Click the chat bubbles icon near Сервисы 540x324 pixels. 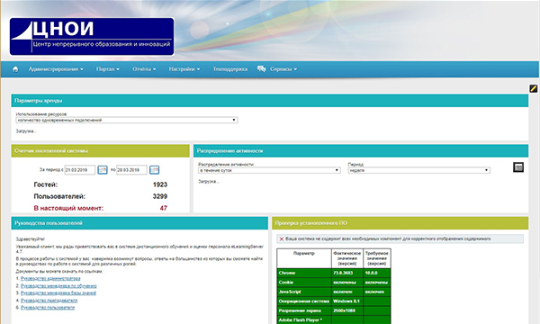point(261,69)
